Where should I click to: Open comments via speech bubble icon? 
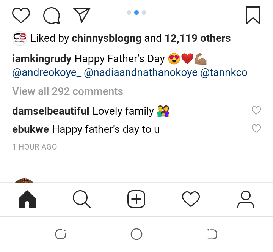52,15
